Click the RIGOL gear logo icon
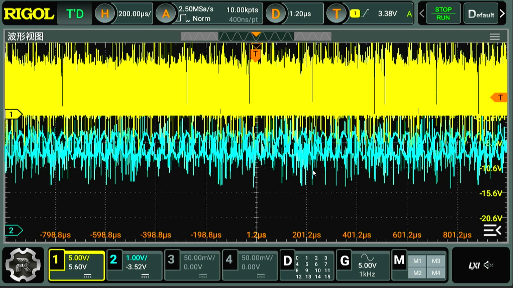 [x=23, y=265]
